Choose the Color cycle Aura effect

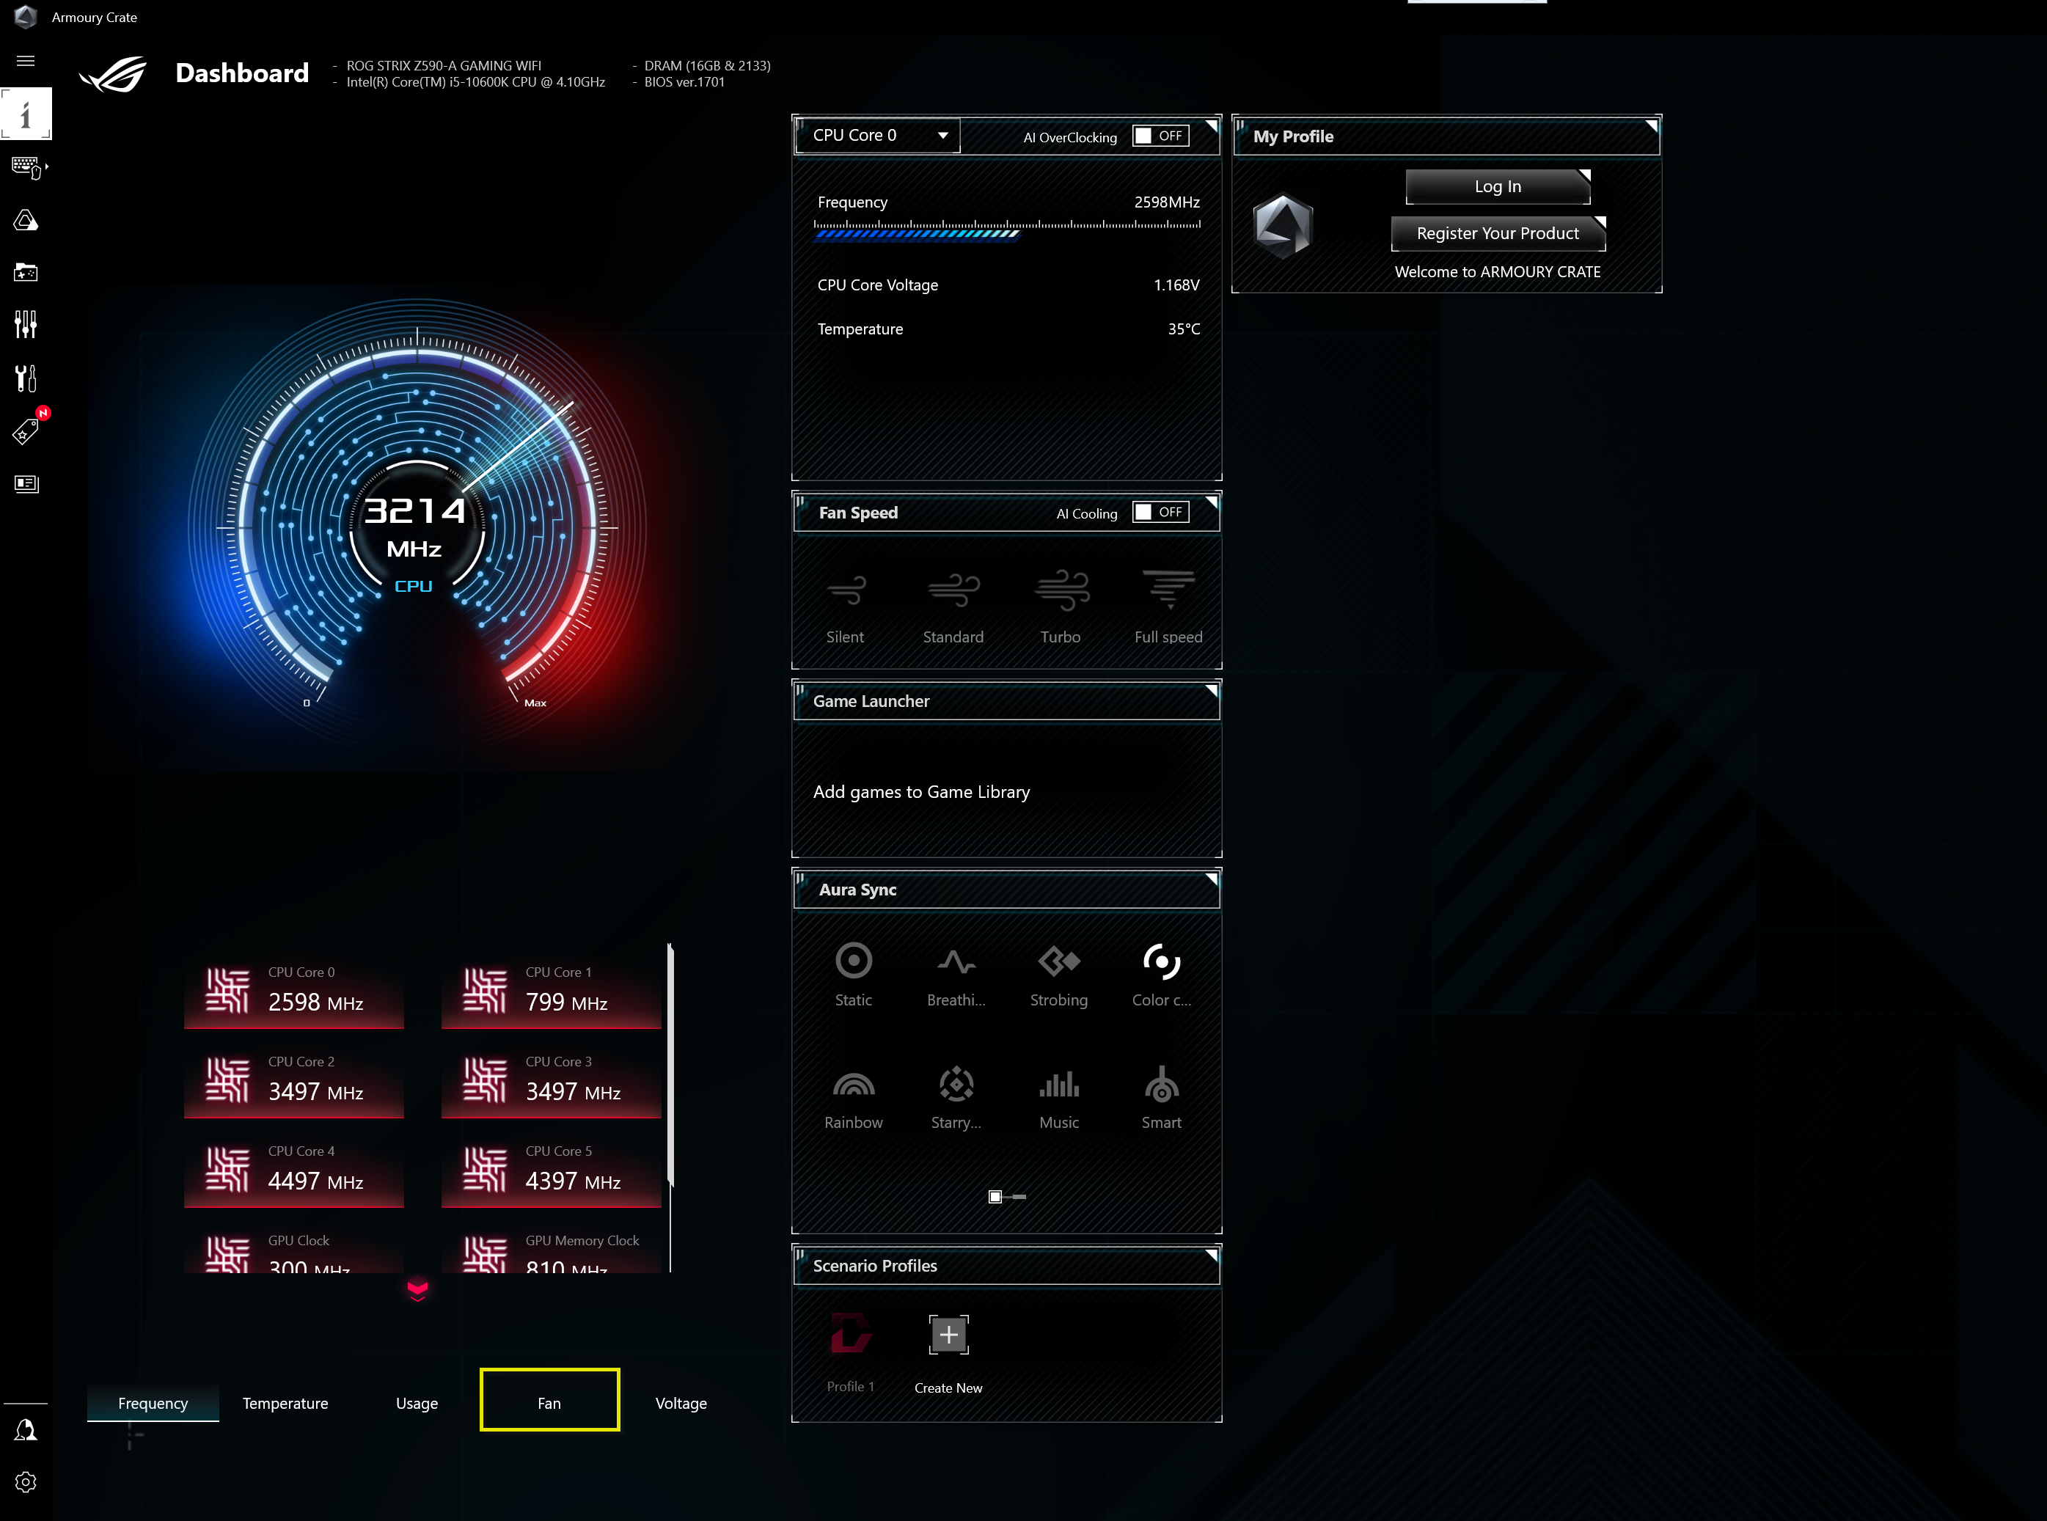(x=1162, y=975)
